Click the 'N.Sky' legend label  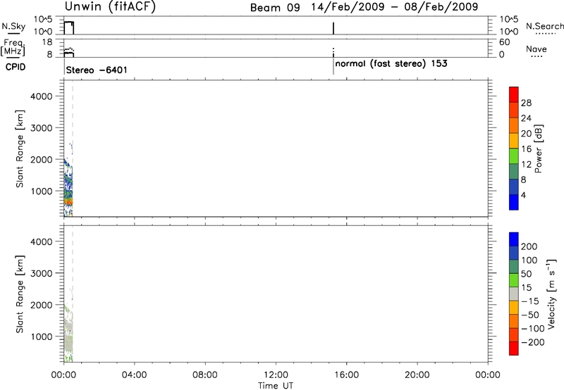[x=13, y=26]
